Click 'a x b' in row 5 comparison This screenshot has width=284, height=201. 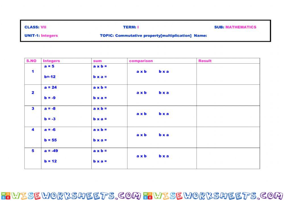141,156
